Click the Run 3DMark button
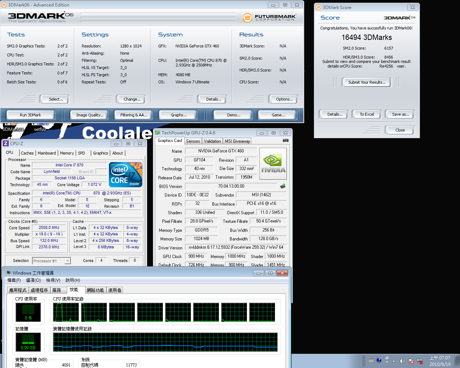Screen dimensions: 460x368 [x=30, y=115]
